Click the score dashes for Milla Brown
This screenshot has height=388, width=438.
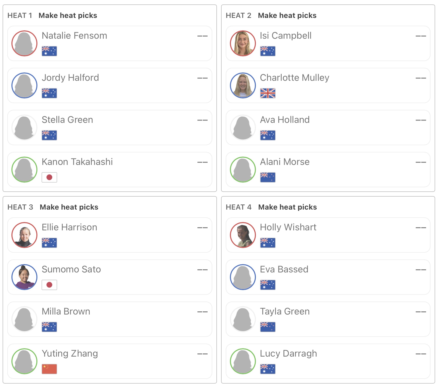click(202, 312)
